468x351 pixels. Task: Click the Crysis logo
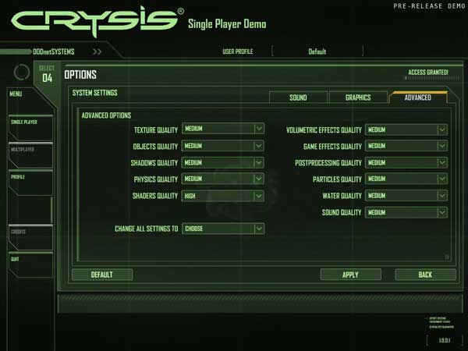coord(97,21)
